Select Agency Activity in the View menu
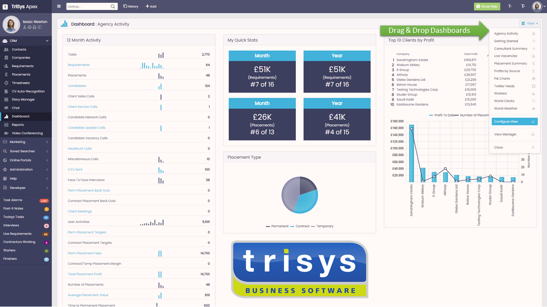547x307 pixels. (x=515, y=34)
